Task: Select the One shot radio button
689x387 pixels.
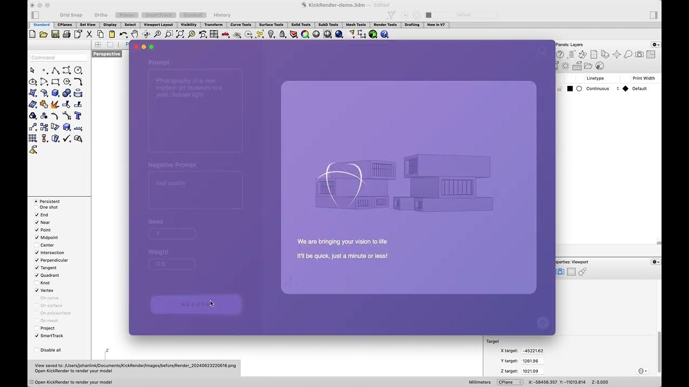Action: [x=36, y=207]
